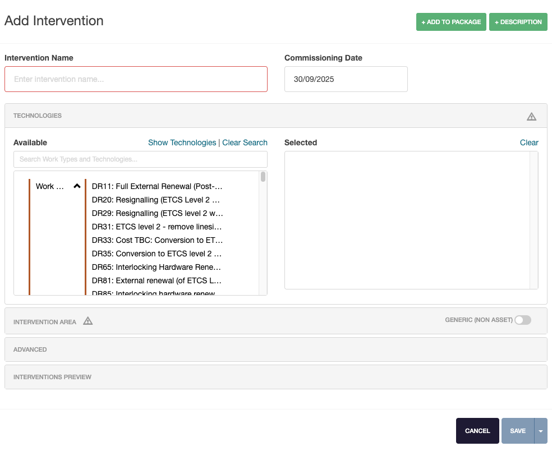Select DR65: Interlocking Hardware Renewal item
The height and width of the screenshot is (451, 552).
[157, 267]
